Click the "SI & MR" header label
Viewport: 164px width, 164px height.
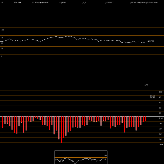pos(17,3)
